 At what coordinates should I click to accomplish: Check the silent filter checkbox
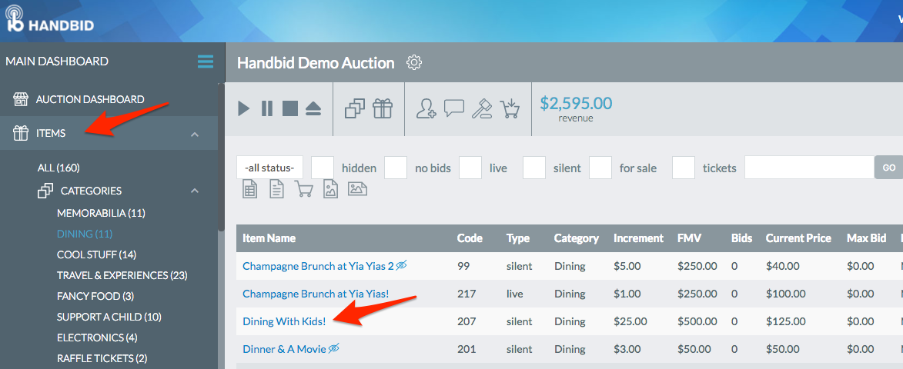pyautogui.click(x=533, y=168)
